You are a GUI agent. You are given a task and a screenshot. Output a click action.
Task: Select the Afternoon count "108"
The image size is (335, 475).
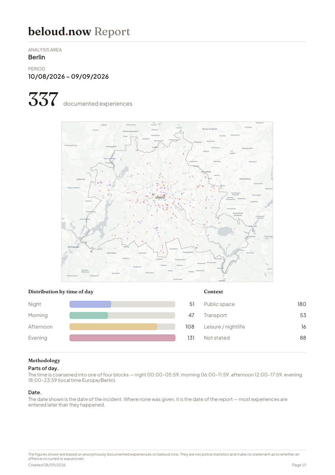click(x=190, y=327)
